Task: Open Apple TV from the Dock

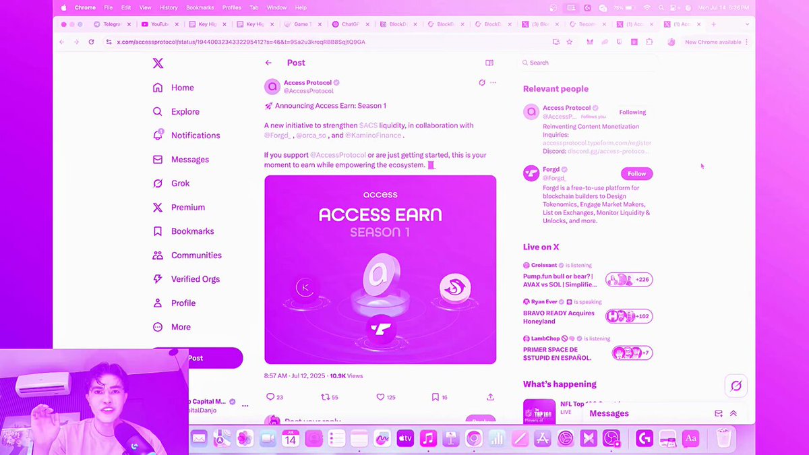Action: (x=404, y=439)
